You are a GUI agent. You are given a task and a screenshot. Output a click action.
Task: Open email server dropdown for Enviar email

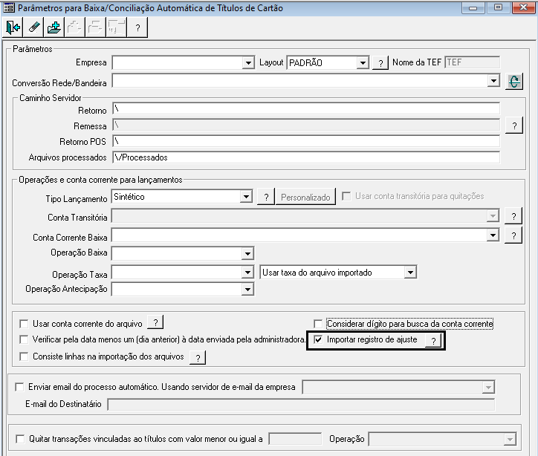pos(488,388)
